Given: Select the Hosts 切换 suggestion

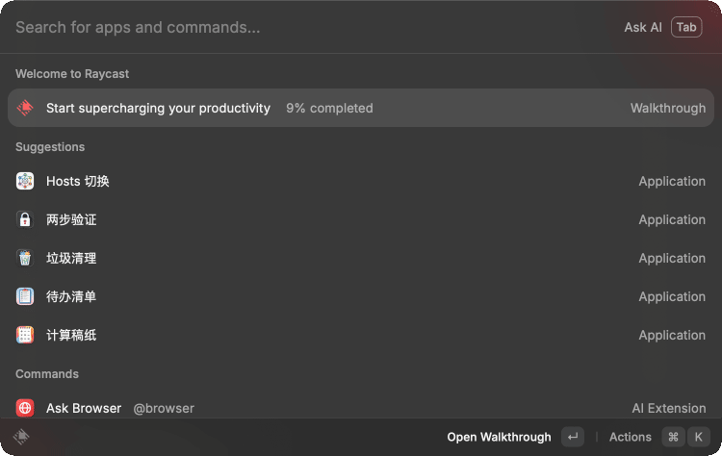Looking at the screenshot, I should tap(361, 181).
